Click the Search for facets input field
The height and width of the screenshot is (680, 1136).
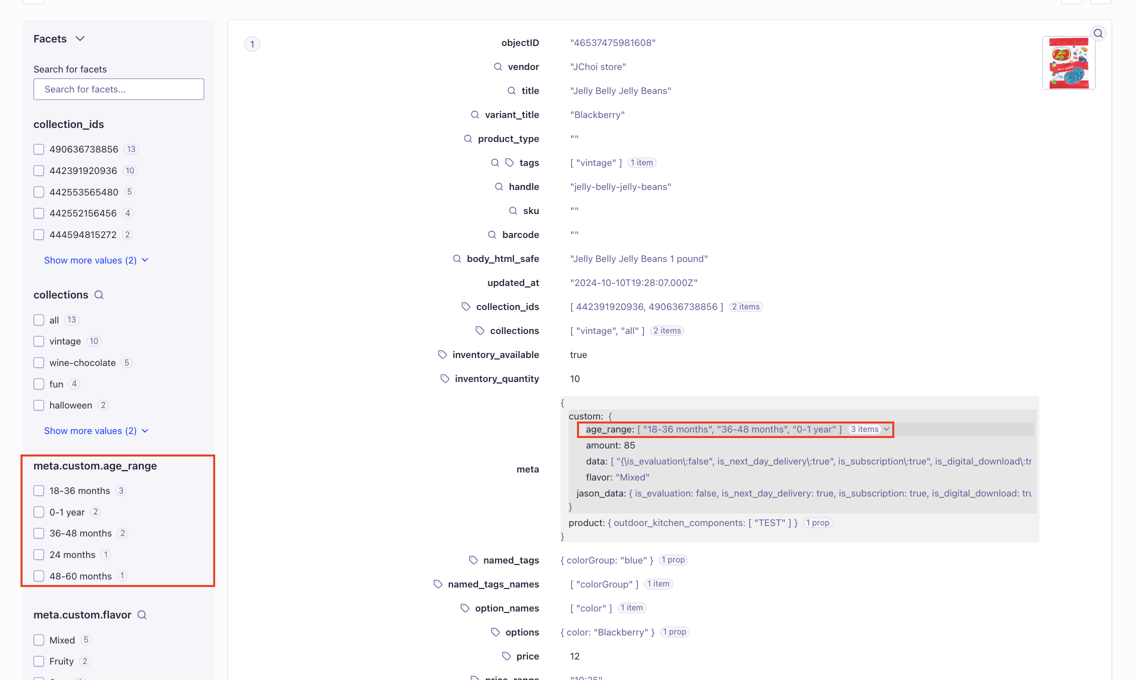[x=119, y=89]
